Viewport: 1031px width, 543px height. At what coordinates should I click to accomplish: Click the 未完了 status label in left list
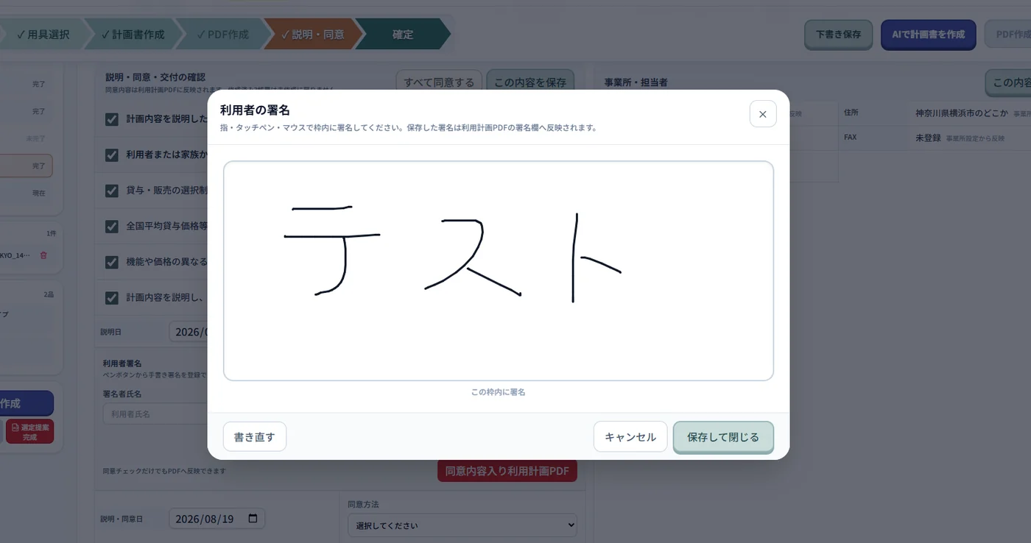pos(36,138)
